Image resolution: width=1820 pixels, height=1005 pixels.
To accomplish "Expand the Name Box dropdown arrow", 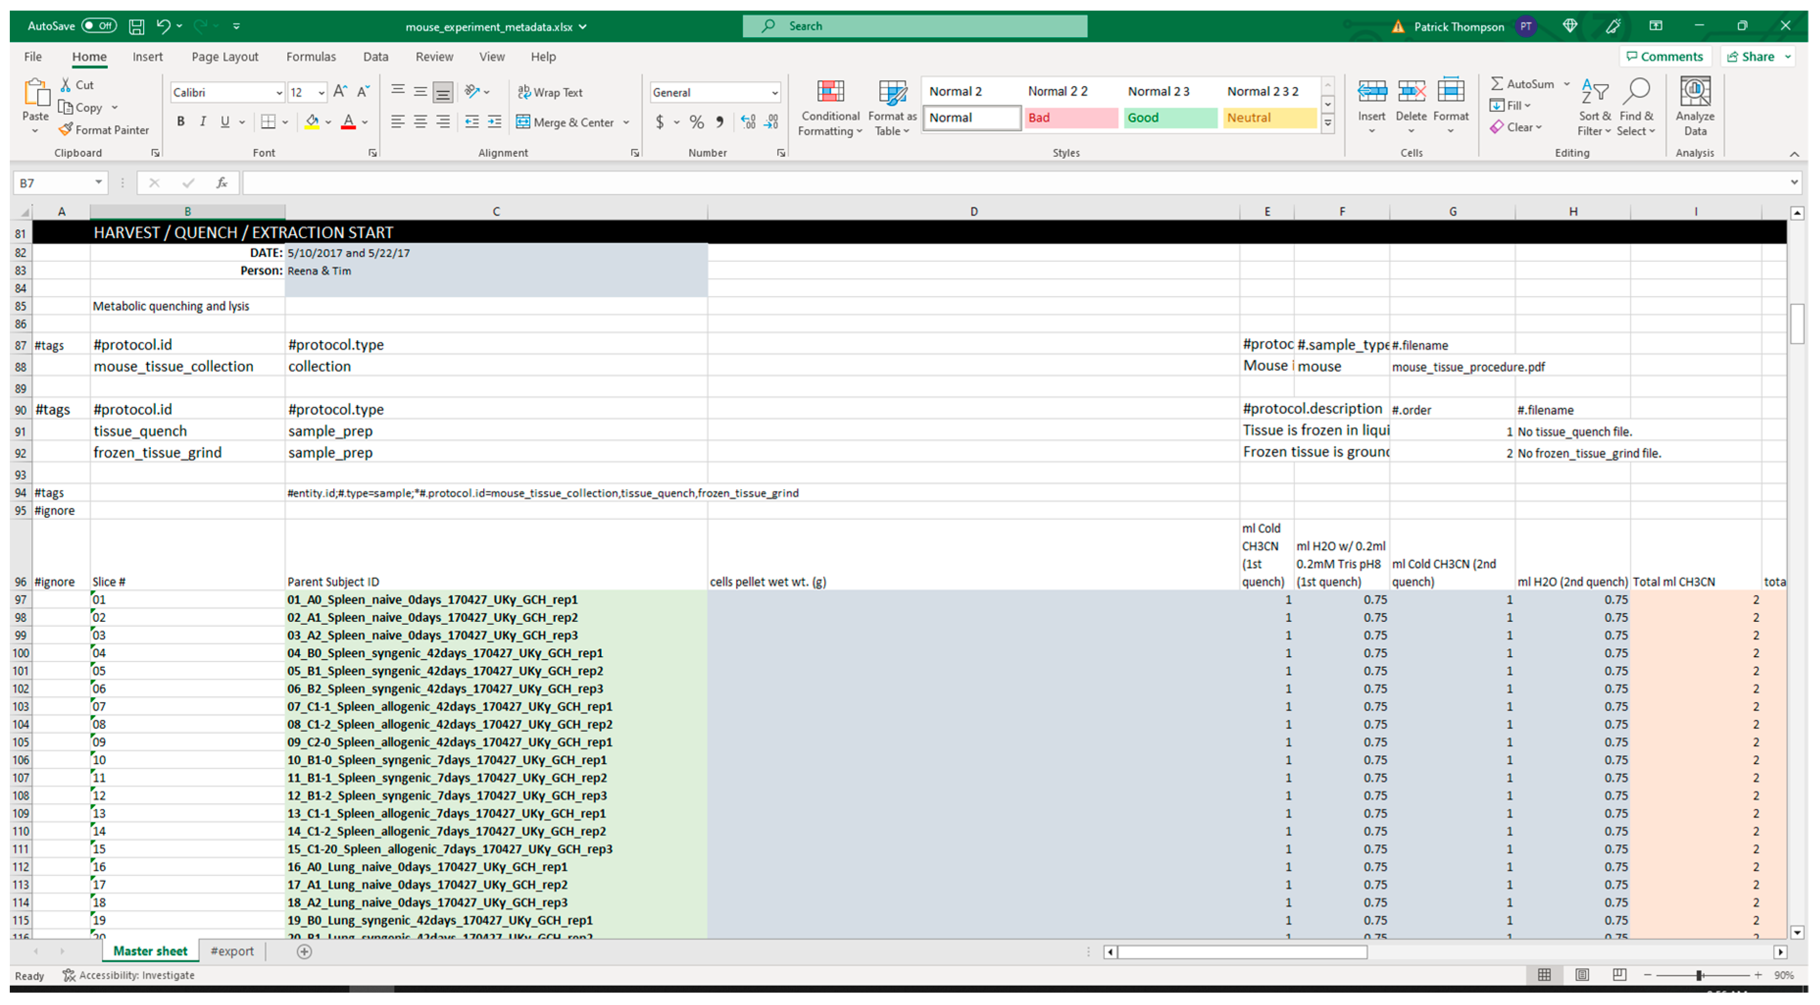I will [98, 183].
